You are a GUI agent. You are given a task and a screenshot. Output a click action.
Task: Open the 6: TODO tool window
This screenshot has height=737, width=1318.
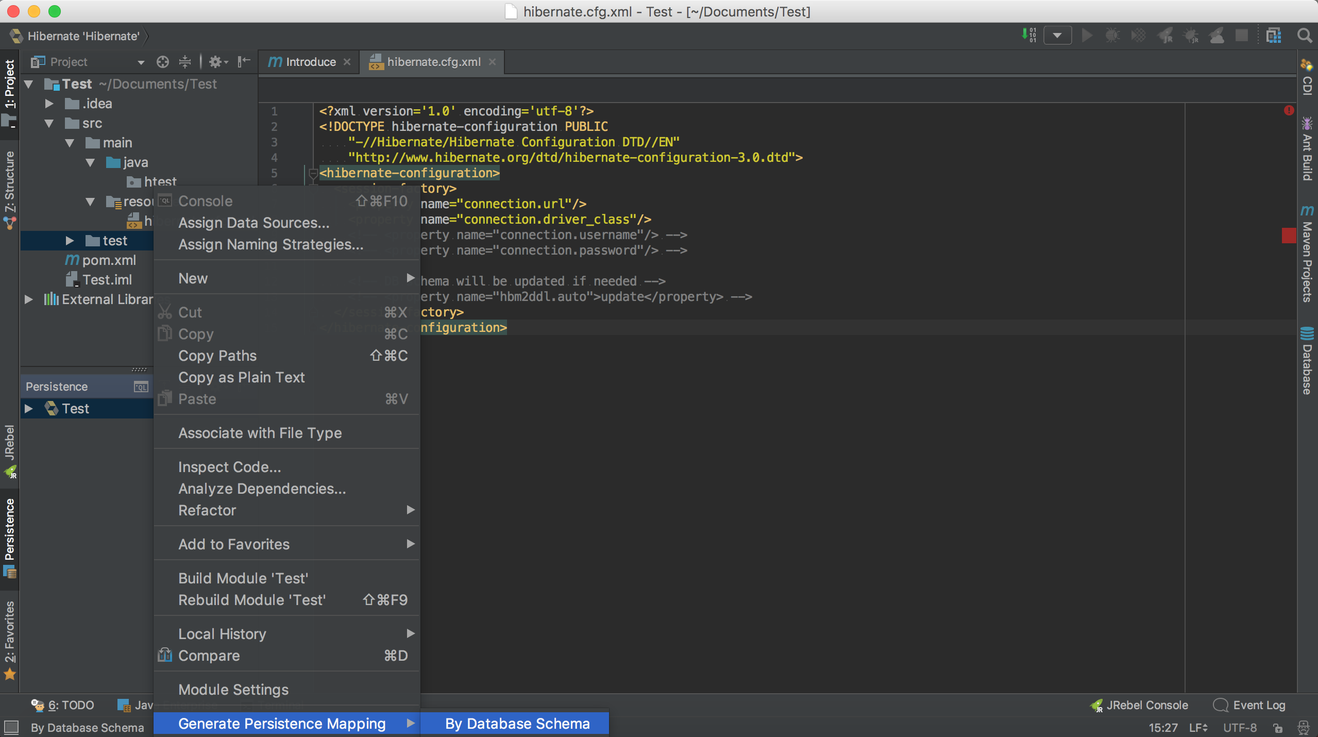(x=62, y=705)
